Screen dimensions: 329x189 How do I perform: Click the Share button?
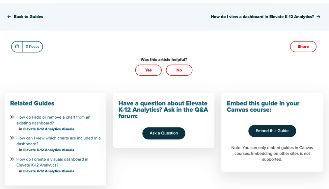[x=303, y=46]
